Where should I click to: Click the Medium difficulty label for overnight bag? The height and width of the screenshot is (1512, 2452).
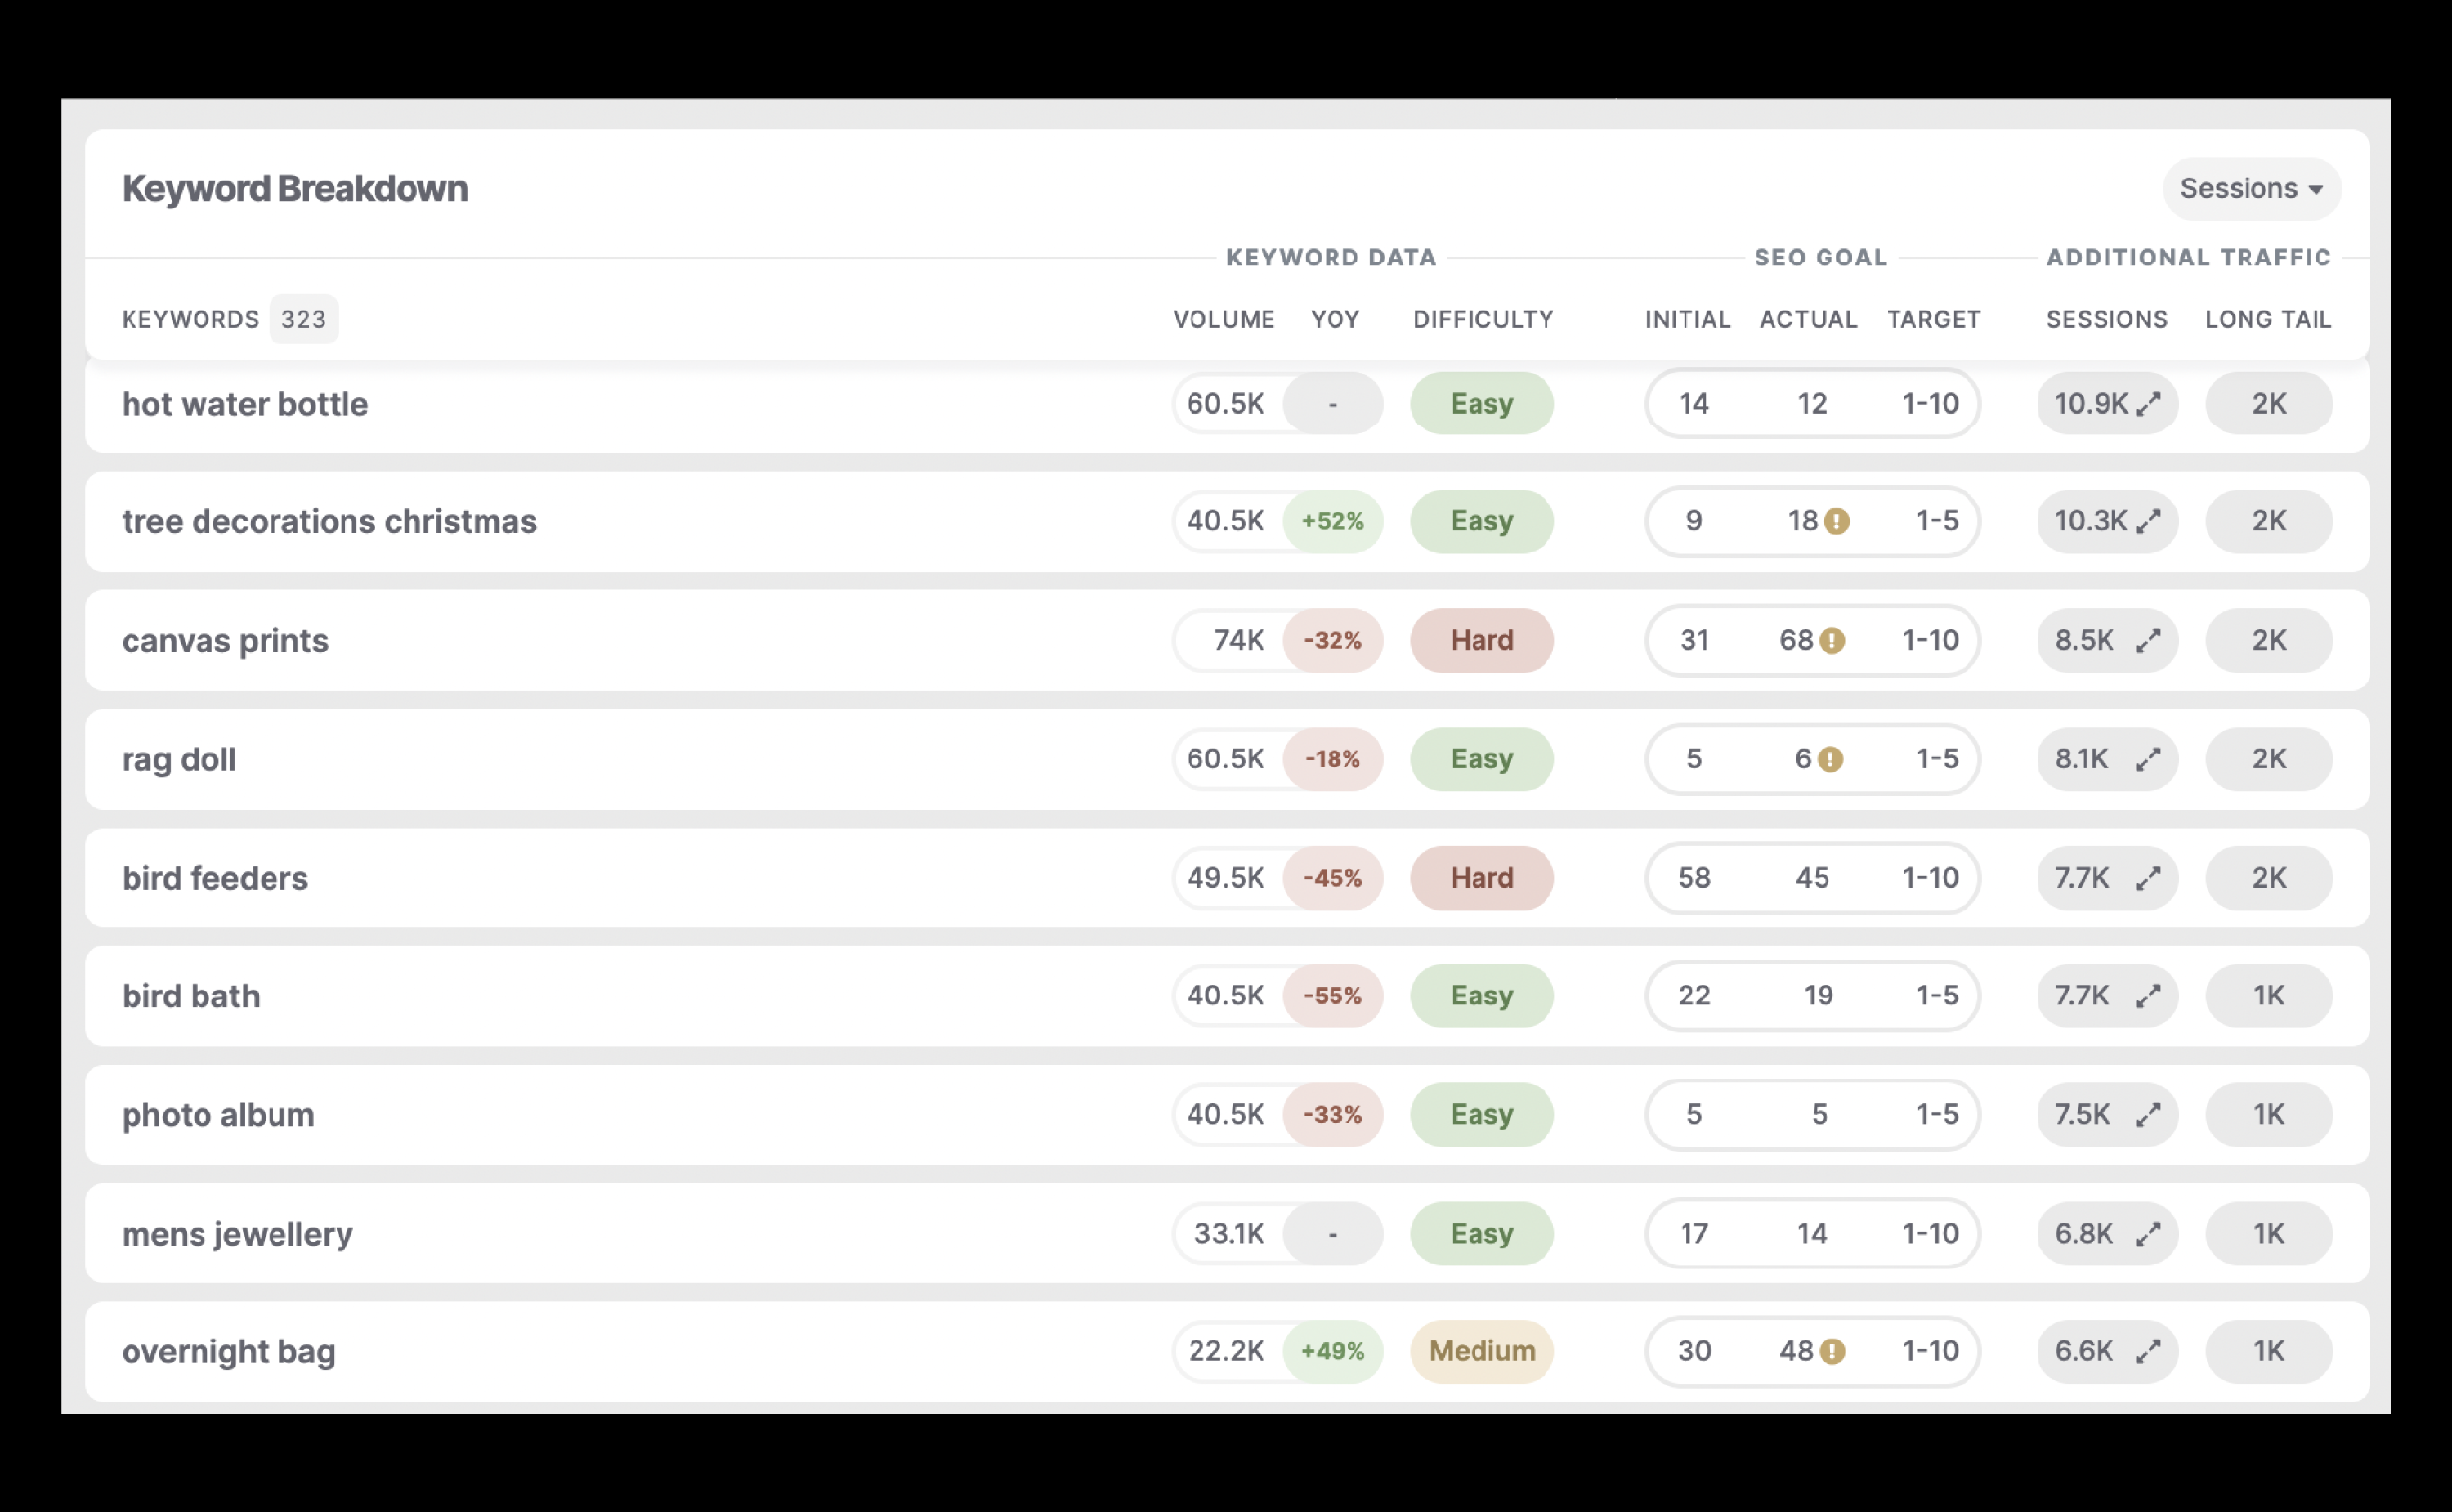click(x=1481, y=1350)
